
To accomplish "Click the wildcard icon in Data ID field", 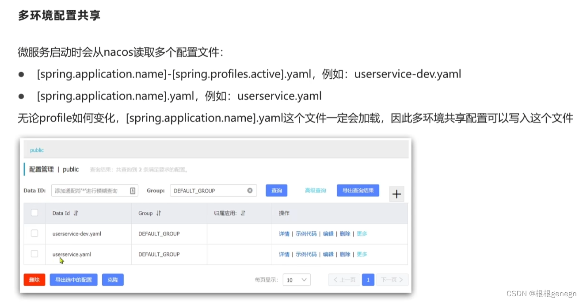I will tap(133, 190).
